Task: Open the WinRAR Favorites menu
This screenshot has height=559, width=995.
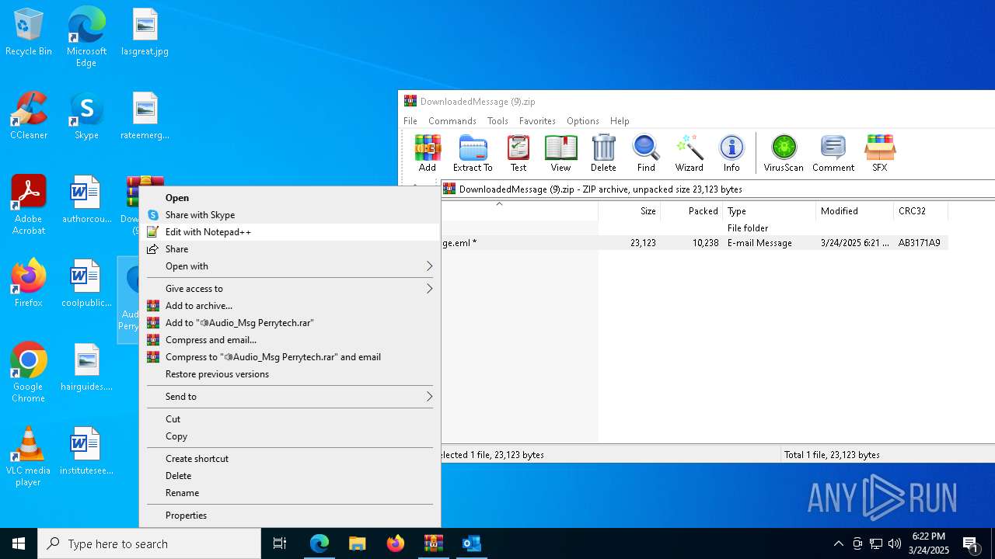Action: click(x=537, y=121)
